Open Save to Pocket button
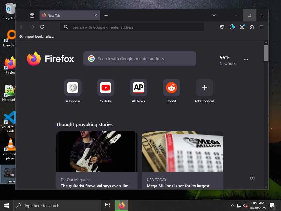Viewport: 281px width, 211px height. pos(222,27)
